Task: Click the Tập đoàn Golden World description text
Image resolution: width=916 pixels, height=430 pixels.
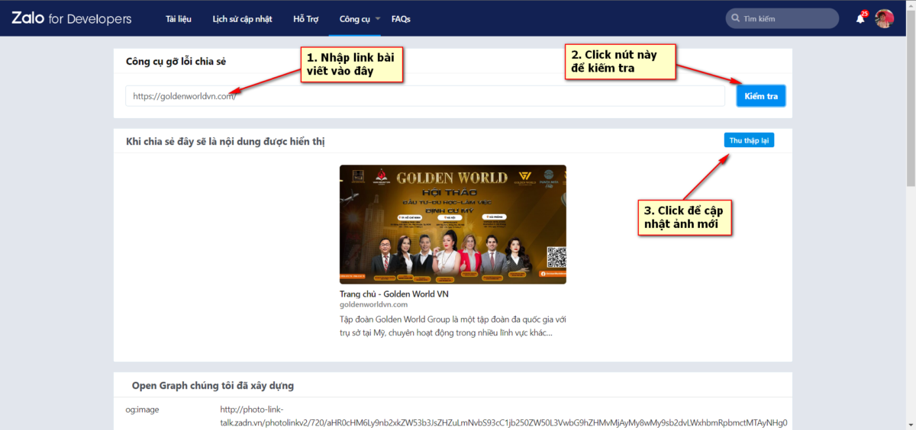Action: 453,326
